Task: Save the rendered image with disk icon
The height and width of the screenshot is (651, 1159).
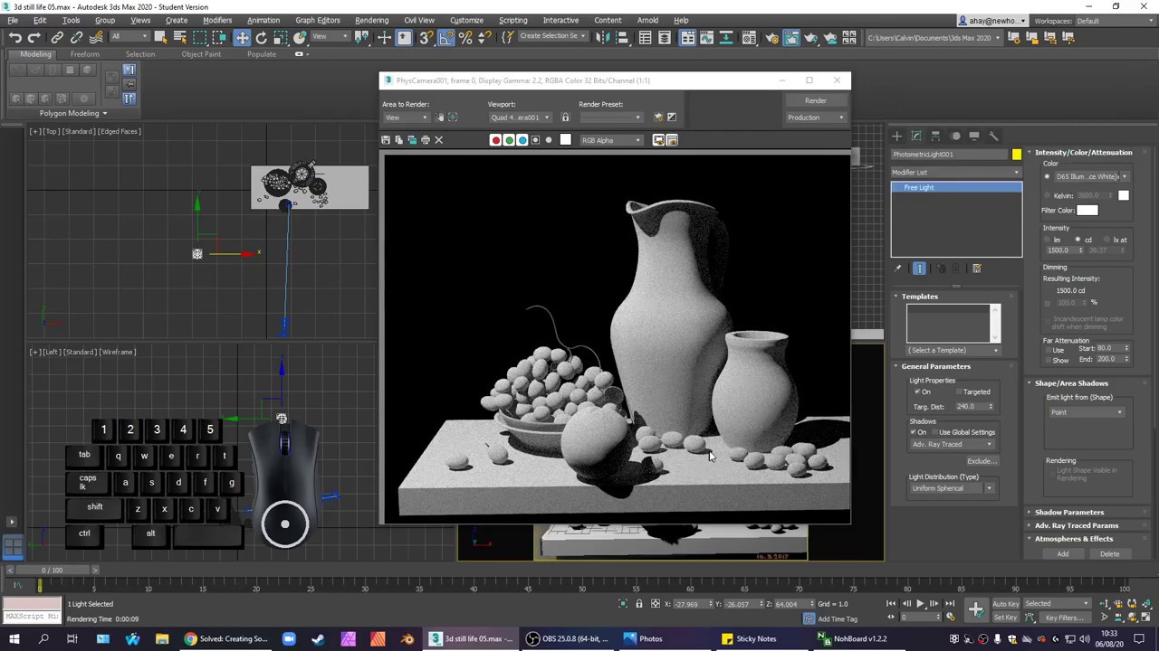Action: pos(386,140)
